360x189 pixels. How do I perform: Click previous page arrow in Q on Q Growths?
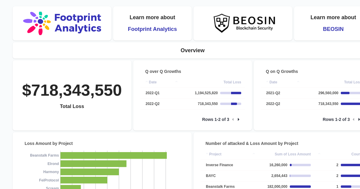click(x=353, y=119)
